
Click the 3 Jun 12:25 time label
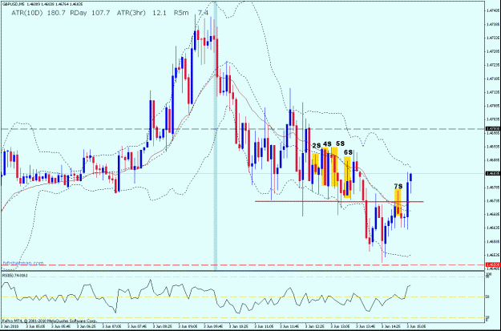(315, 328)
